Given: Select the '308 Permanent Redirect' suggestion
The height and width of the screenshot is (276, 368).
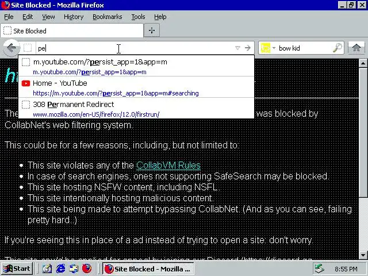Looking at the screenshot, I should (136, 109).
